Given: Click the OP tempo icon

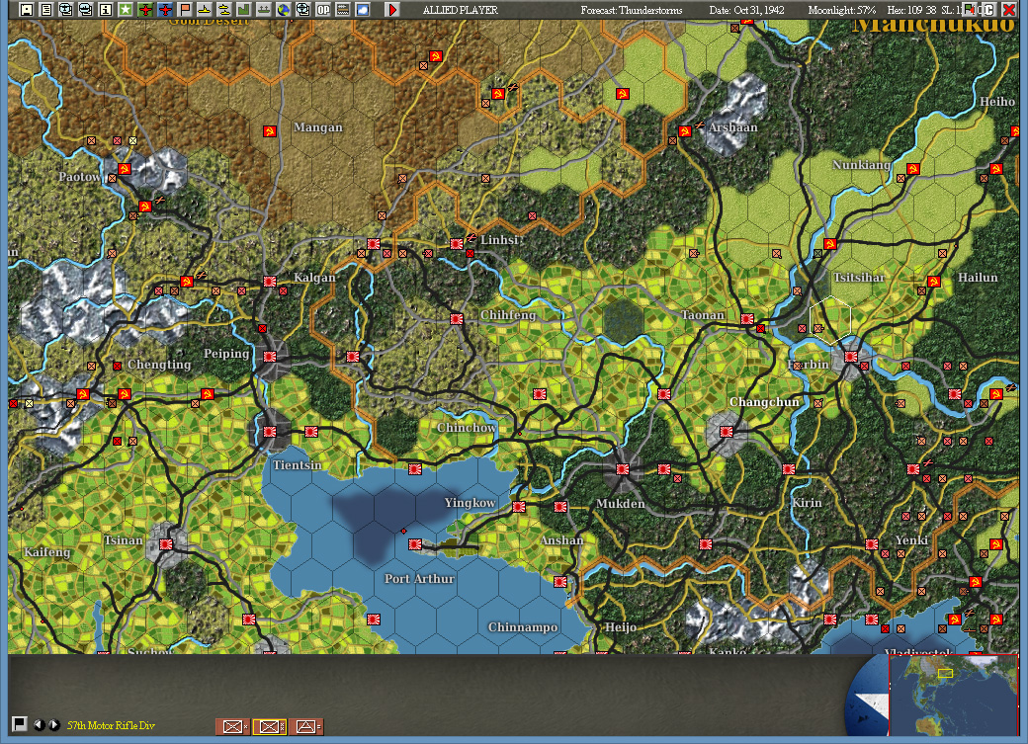Looking at the screenshot, I should coord(323,10).
